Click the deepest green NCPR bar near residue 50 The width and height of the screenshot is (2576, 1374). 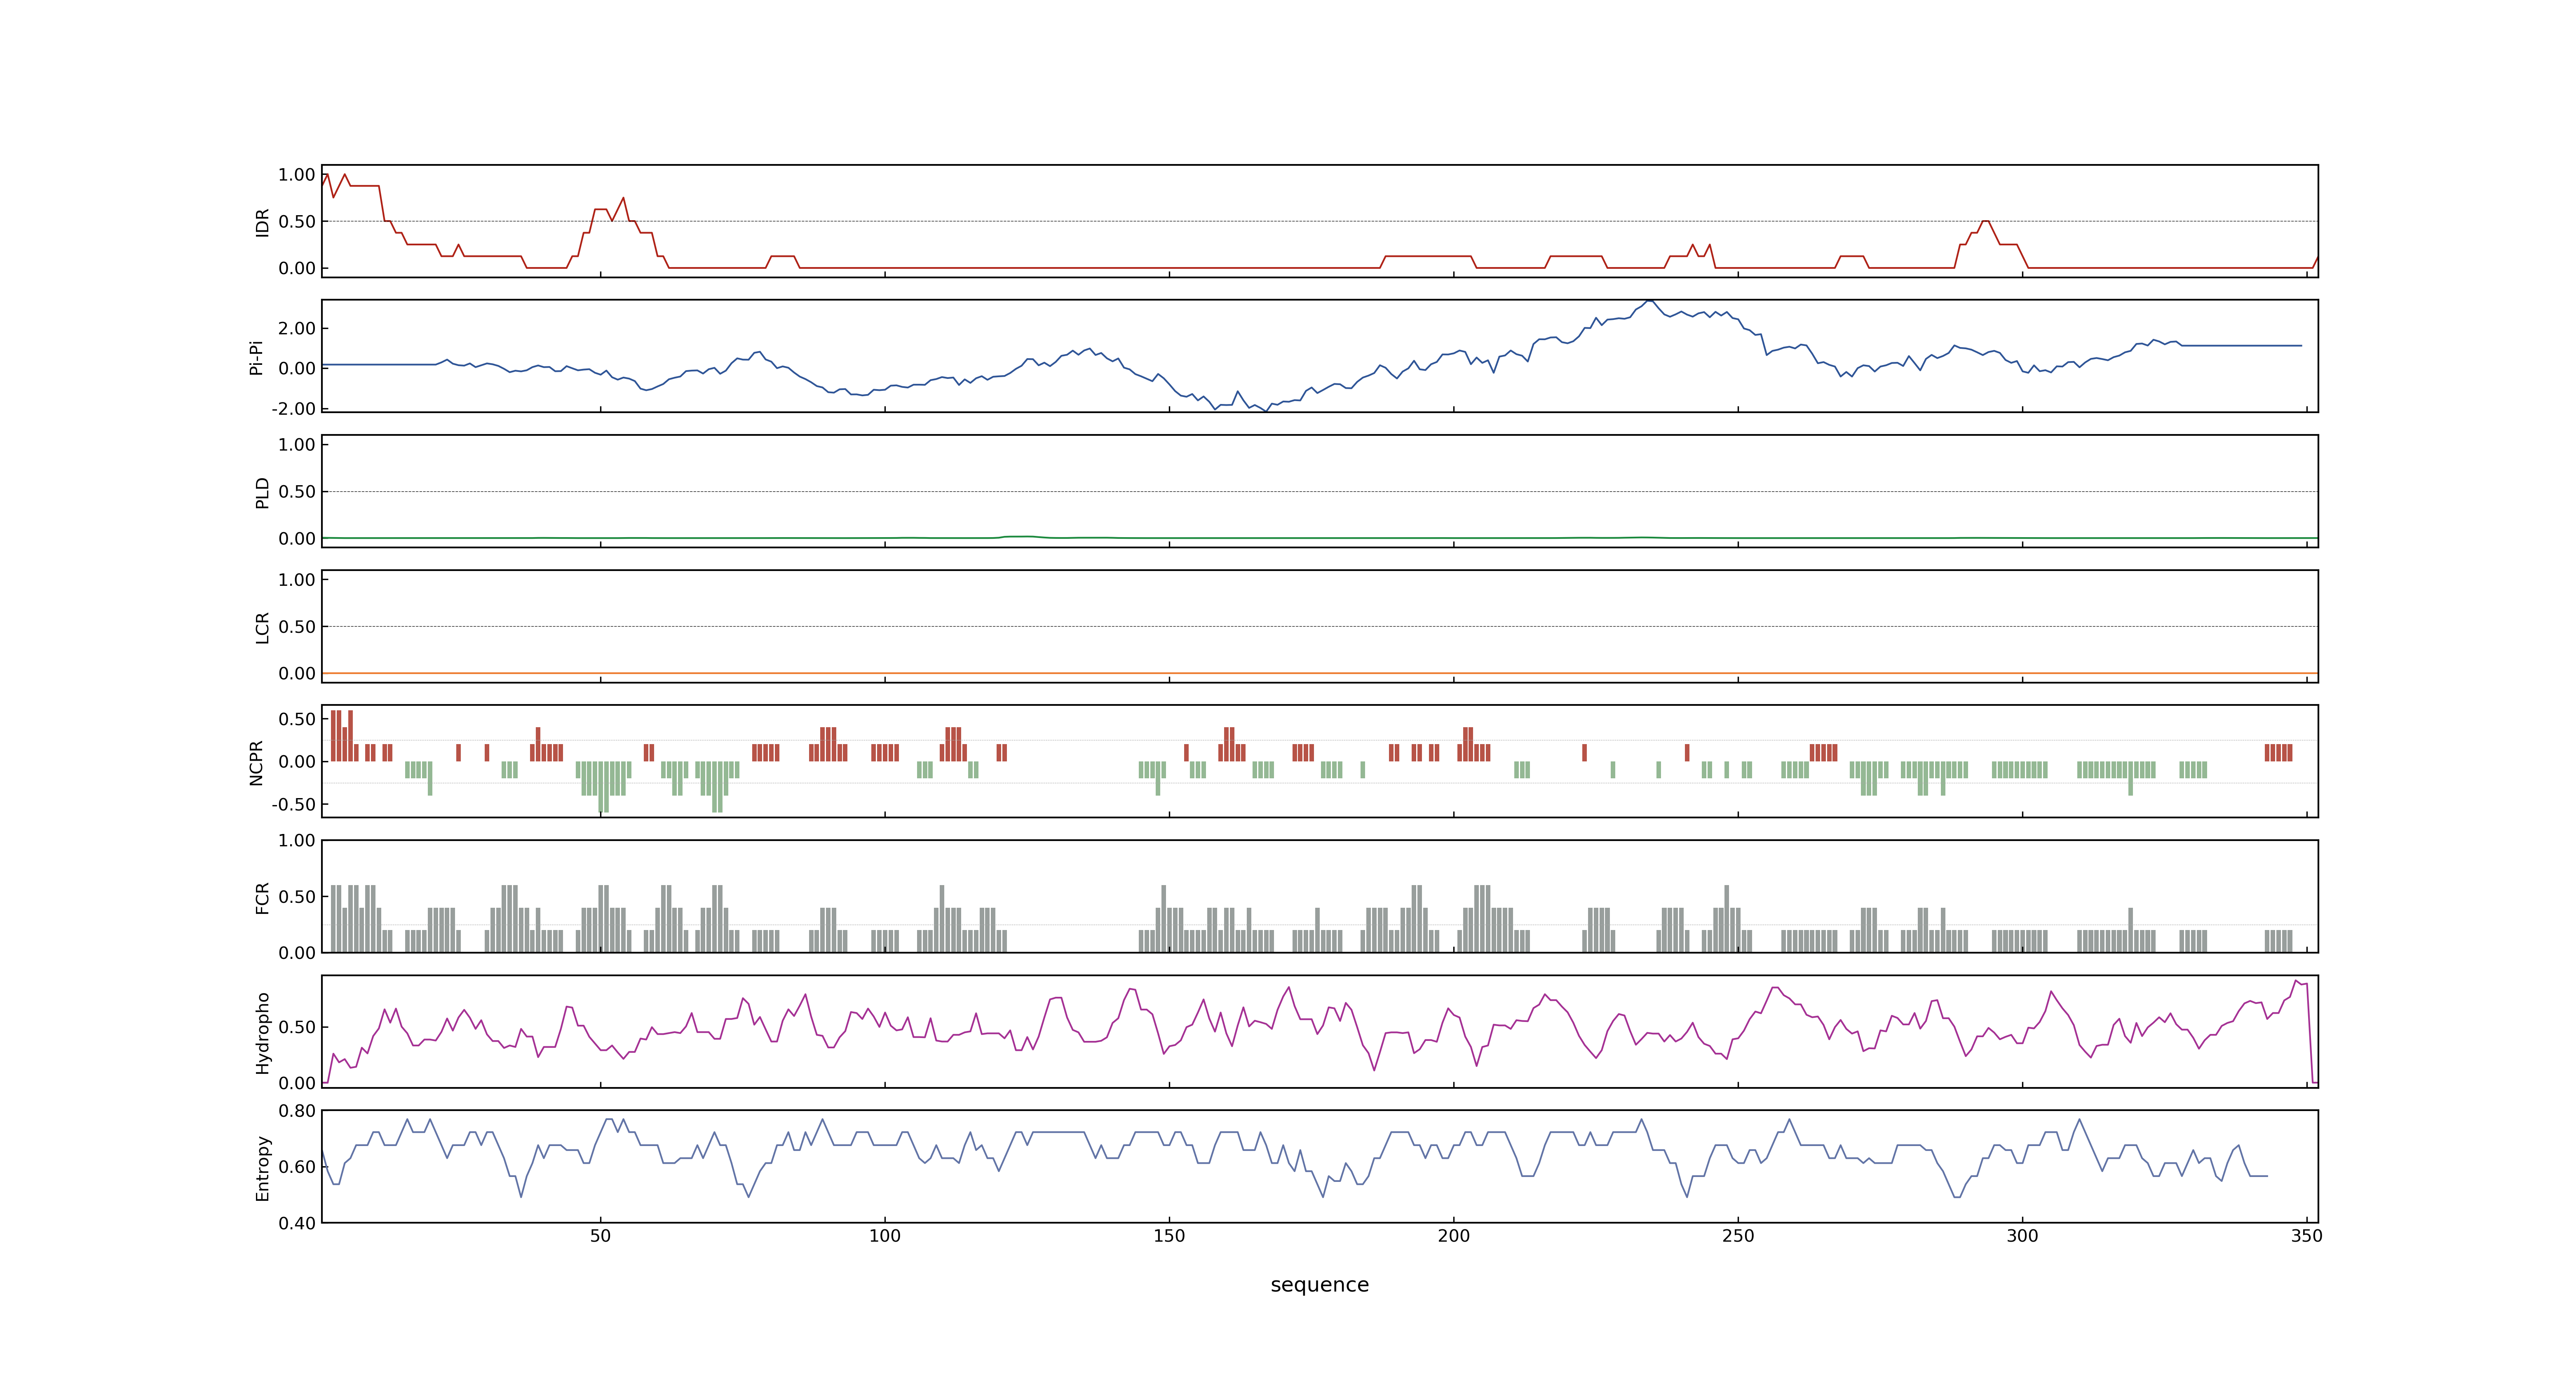603,787
